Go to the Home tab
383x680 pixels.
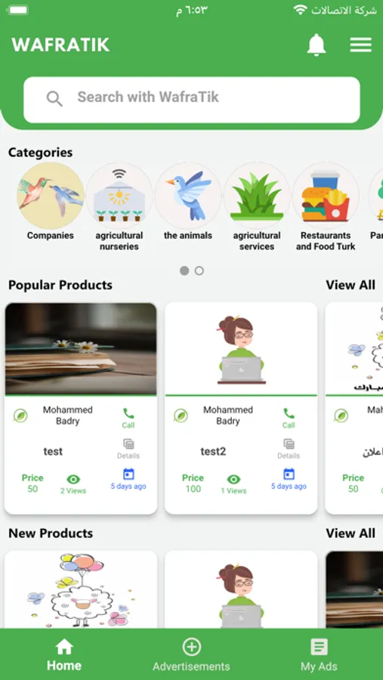point(64,655)
